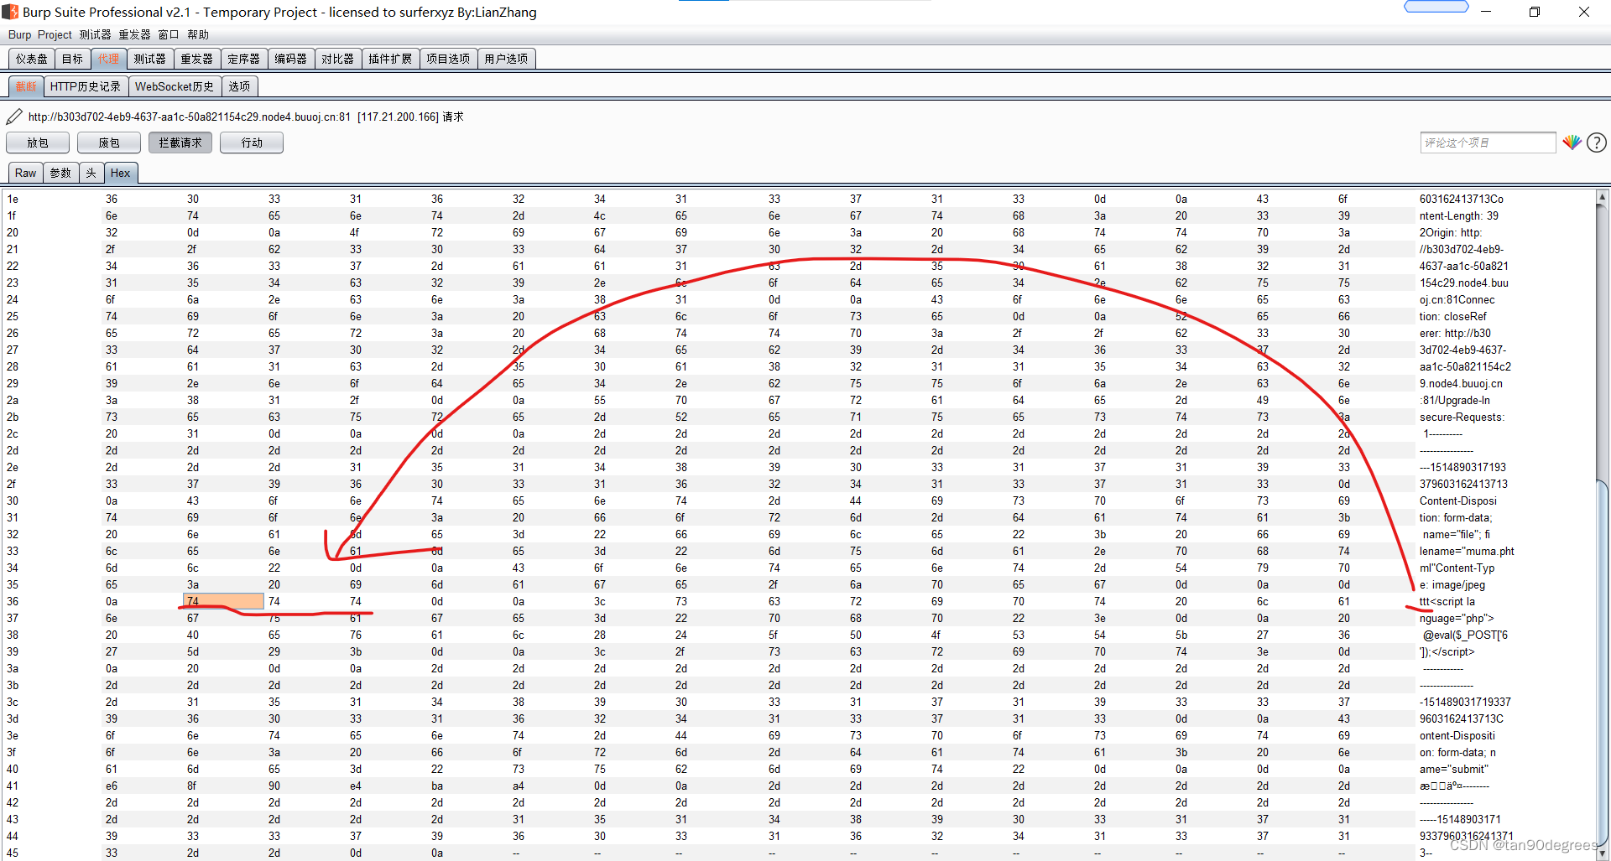The image size is (1611, 861).
Task: Click hex cell e6 in row 41
Action: [x=112, y=786]
